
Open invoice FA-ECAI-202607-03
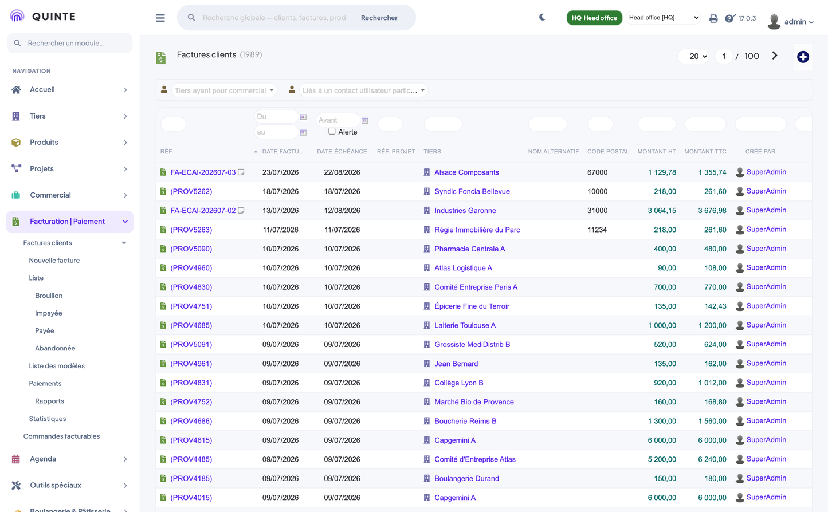(x=203, y=172)
